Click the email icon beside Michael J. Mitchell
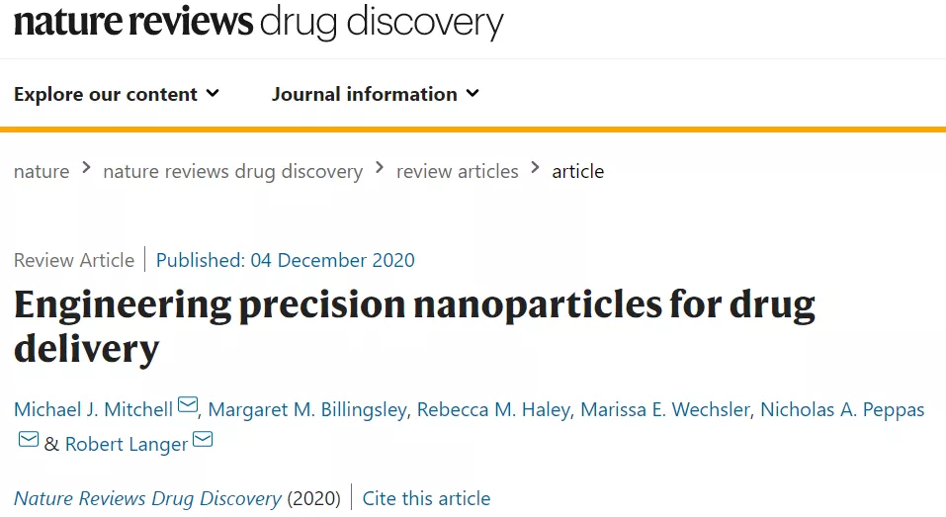Viewport: 946px width, 517px height. click(188, 406)
